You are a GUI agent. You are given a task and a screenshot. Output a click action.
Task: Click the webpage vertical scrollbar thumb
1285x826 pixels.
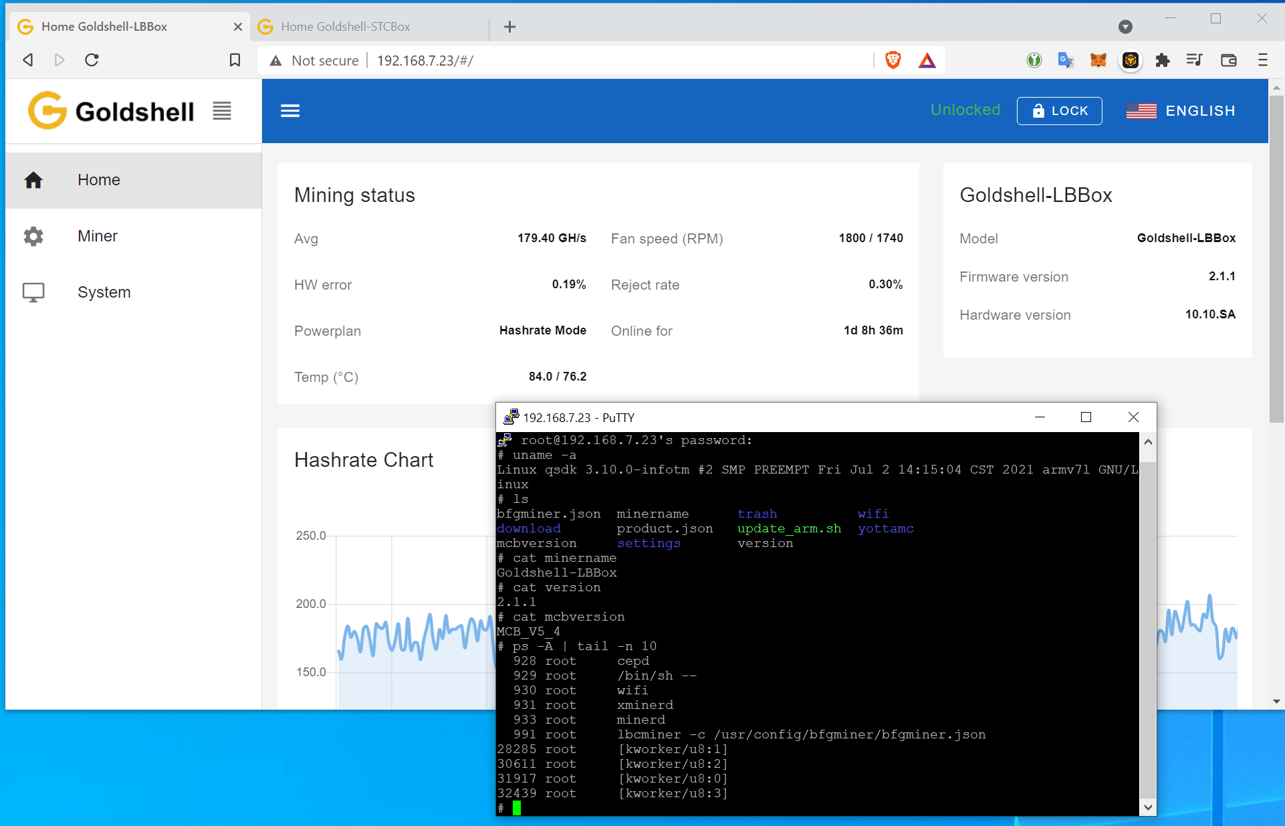click(1276, 260)
